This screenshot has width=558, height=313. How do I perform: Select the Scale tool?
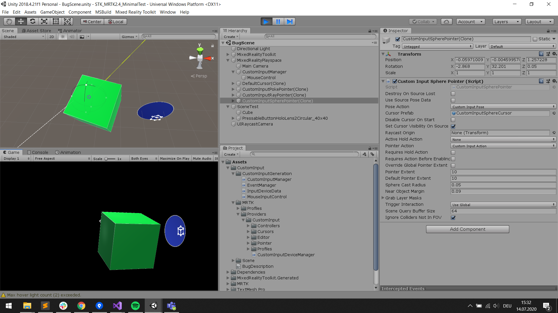coord(44,21)
